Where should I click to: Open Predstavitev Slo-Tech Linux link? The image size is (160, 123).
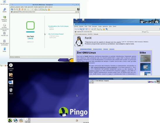tap(59, 26)
